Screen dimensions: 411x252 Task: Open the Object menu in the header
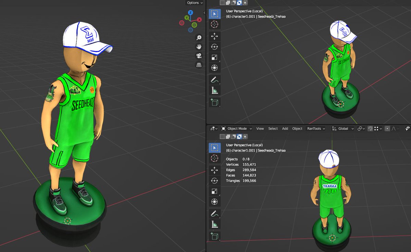[297, 128]
